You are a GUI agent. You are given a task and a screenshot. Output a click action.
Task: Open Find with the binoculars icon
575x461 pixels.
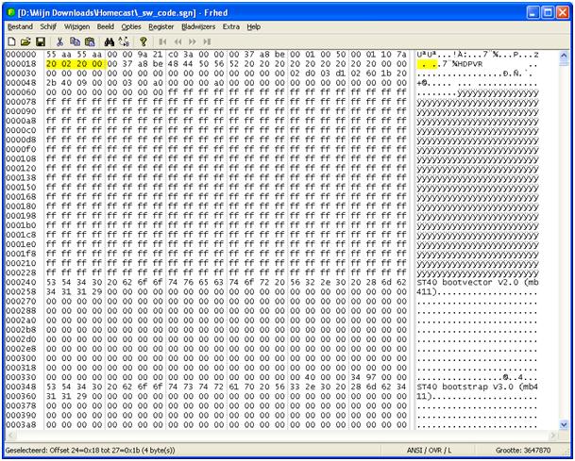click(x=109, y=41)
